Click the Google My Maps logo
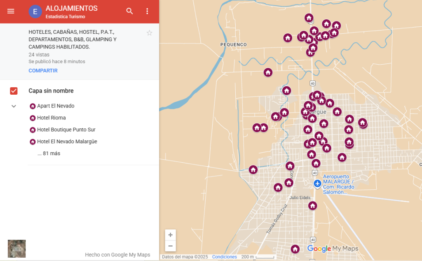This screenshot has width=422, height=261. click(333, 249)
